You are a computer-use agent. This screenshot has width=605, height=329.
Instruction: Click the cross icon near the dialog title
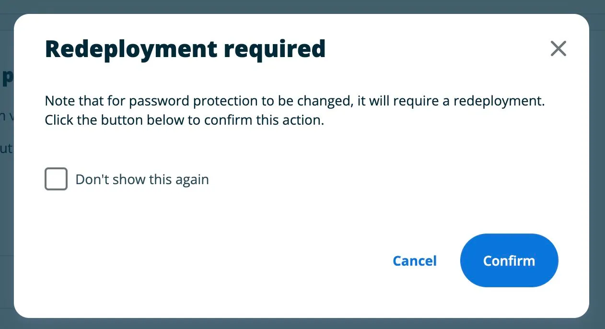point(558,48)
